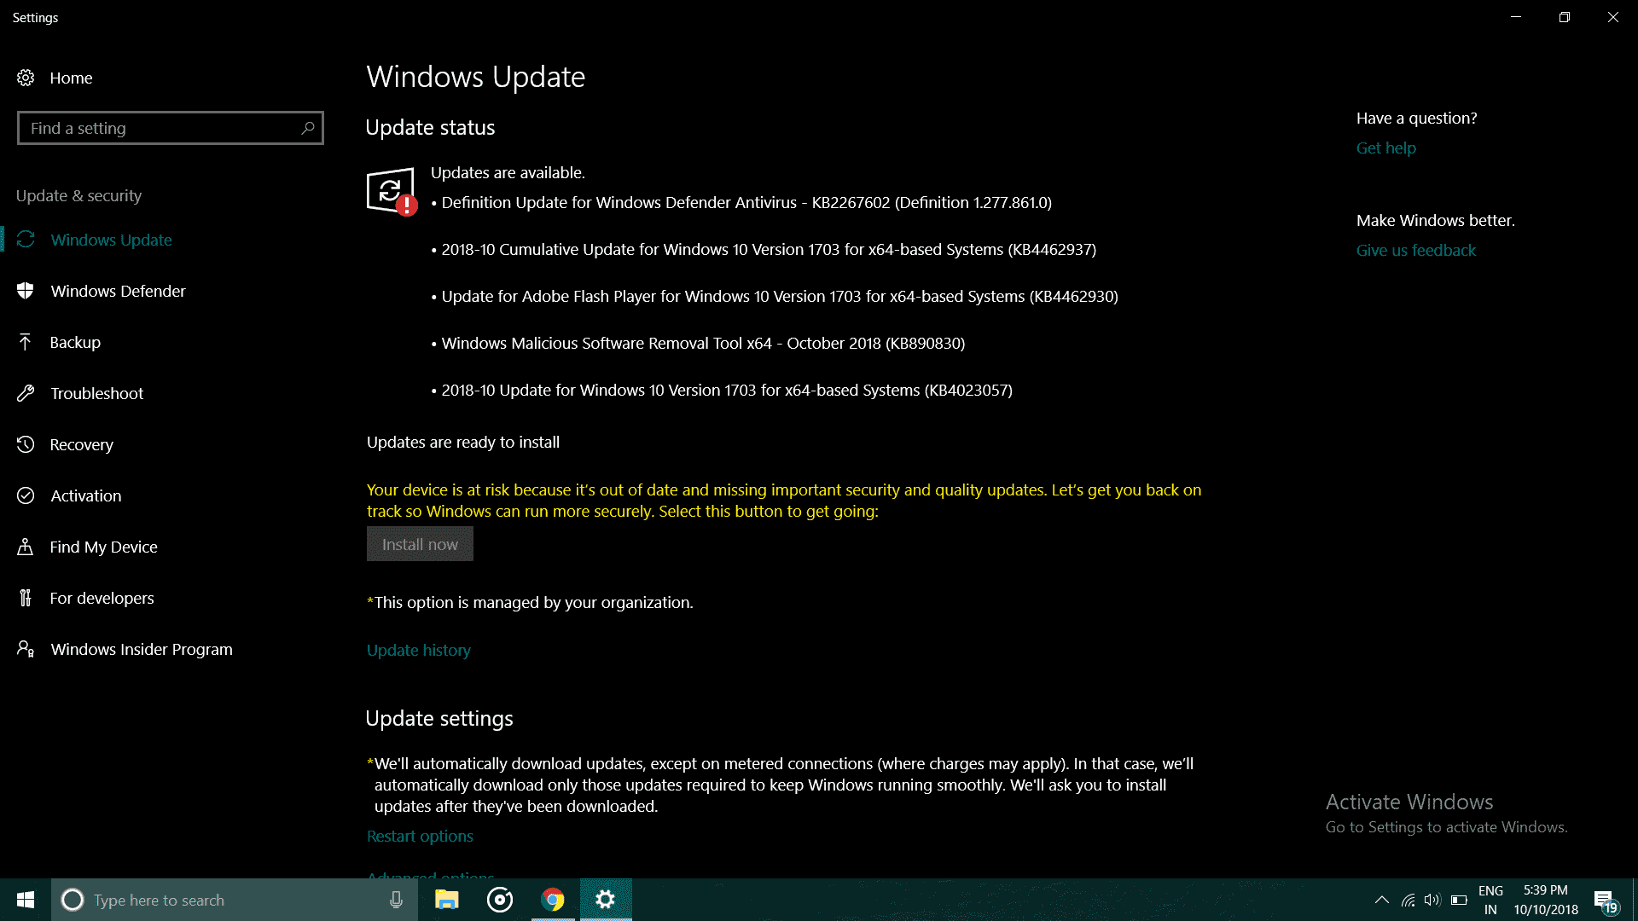Show hidden system tray icons
This screenshot has width=1638, height=921.
tap(1382, 900)
